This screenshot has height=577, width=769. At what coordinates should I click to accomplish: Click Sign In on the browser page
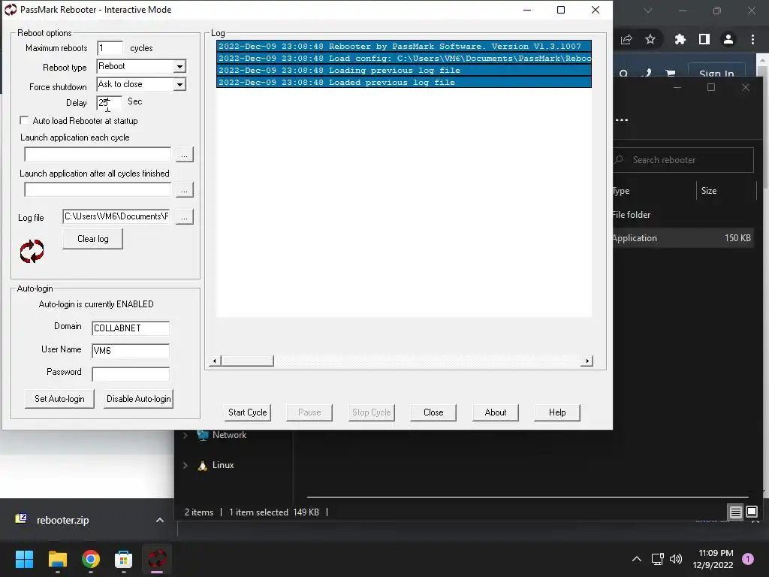(x=716, y=73)
